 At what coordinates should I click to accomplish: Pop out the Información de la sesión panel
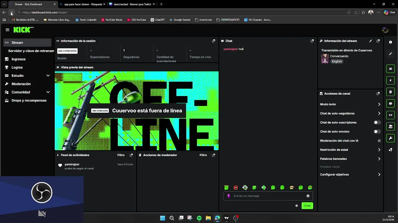[x=213, y=41]
